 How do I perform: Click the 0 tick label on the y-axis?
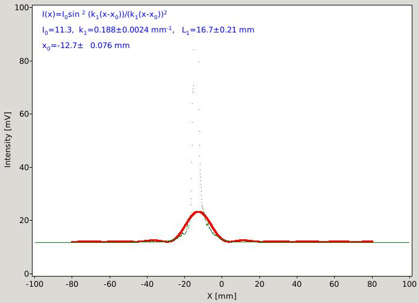click(26, 274)
